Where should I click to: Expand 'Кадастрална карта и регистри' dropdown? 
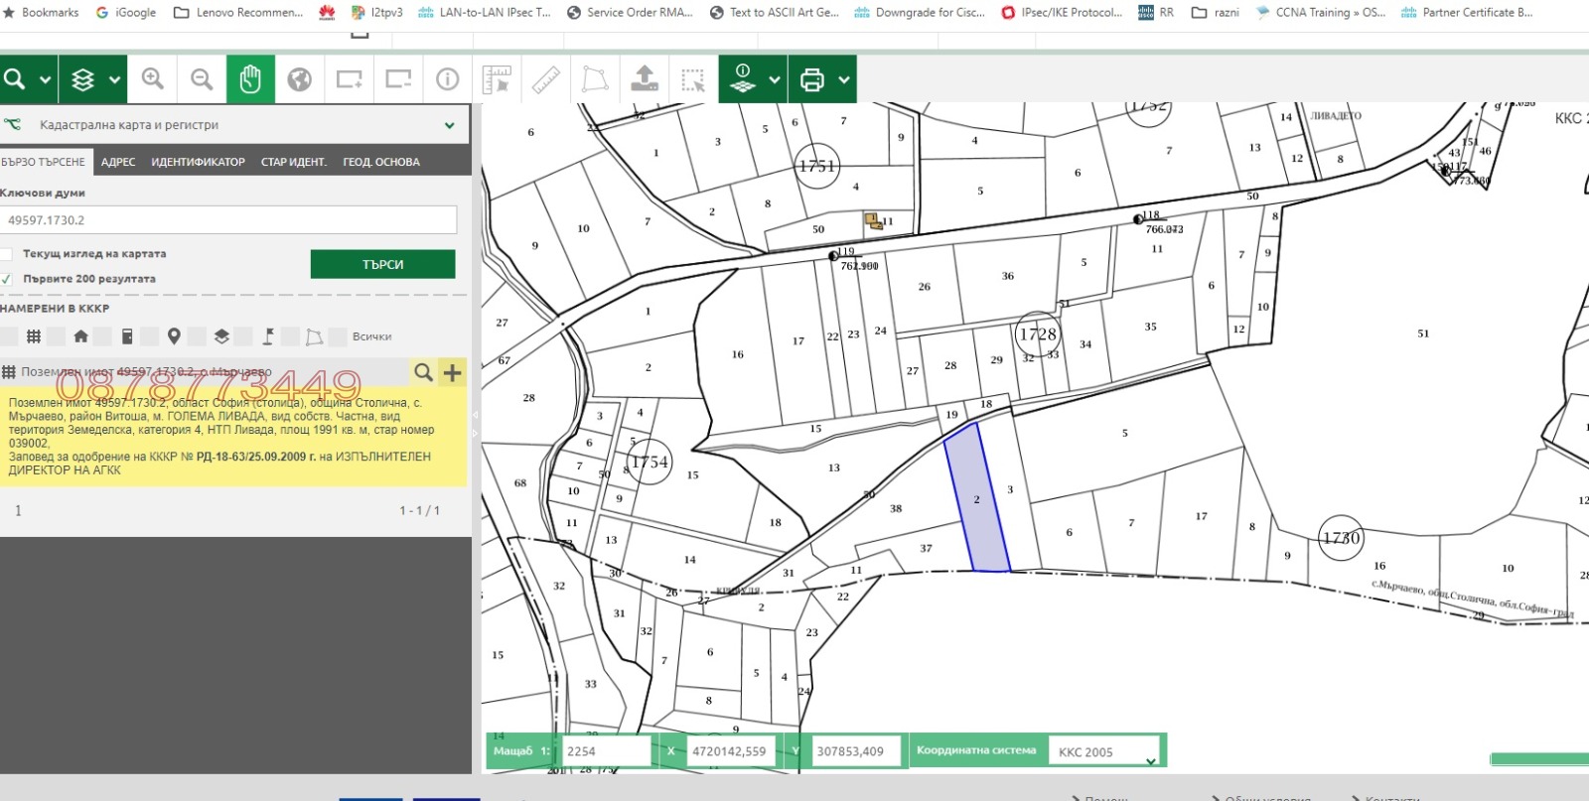(x=449, y=125)
